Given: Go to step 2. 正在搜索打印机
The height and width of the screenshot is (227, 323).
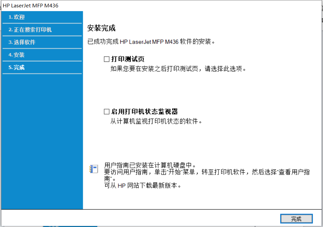Looking at the screenshot, I should 30,30.
